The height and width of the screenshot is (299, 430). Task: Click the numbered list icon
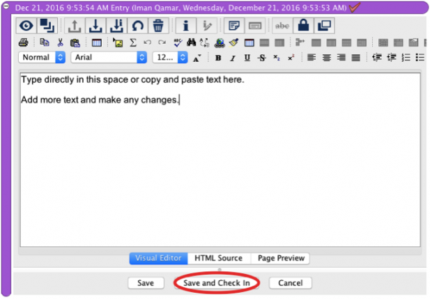[x=406, y=58]
